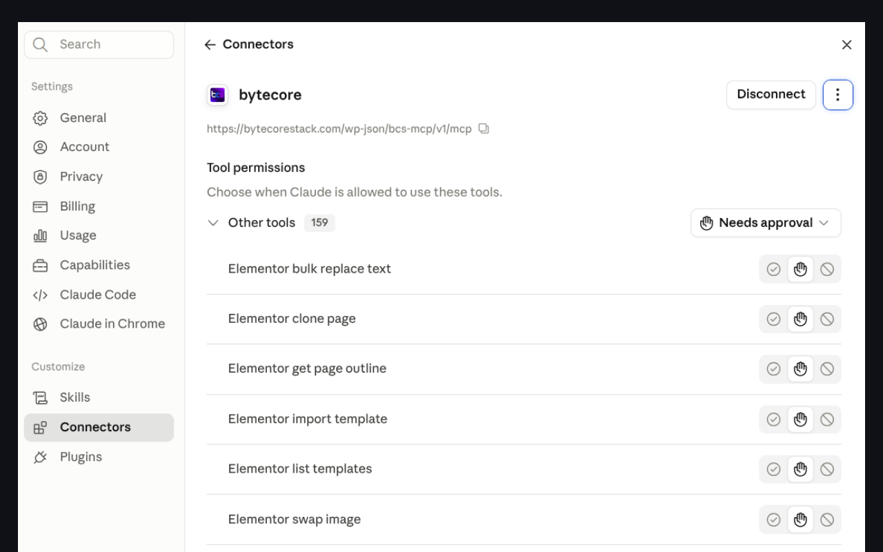Set Elementor clone page to needs approval
This screenshot has width=883, height=552.
[800, 319]
